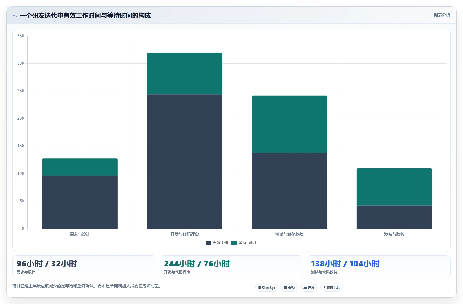Click the 200 y-axis tick label

click(21, 119)
